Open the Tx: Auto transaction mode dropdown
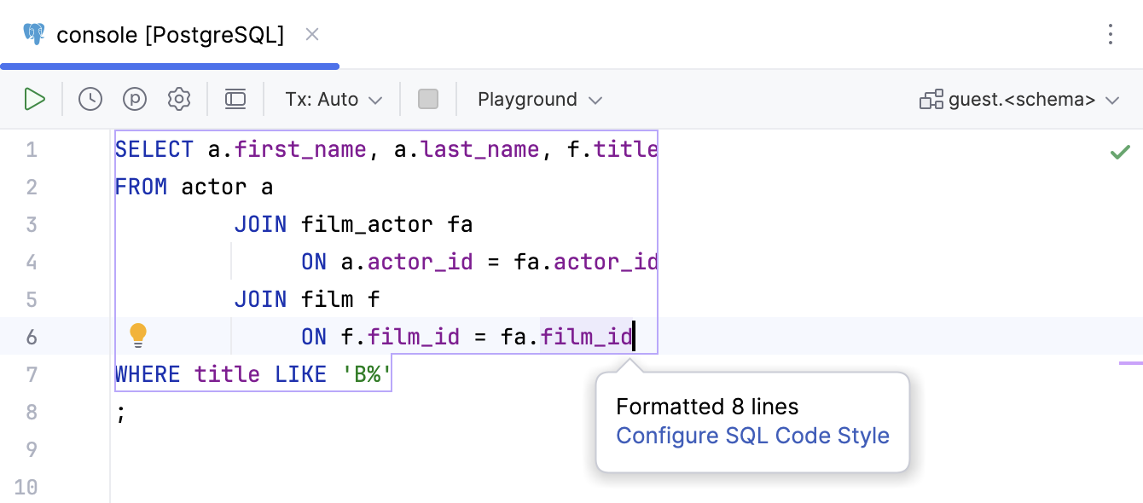 point(334,100)
